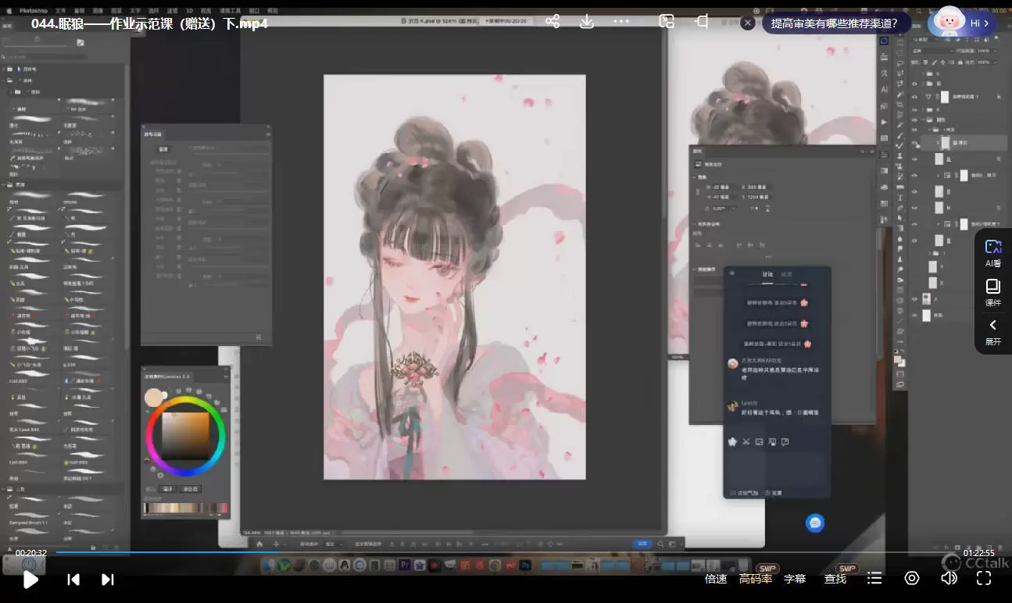The image size is (1012, 603).
Task: Click the 查找 search button
Action: pyautogui.click(x=835, y=579)
